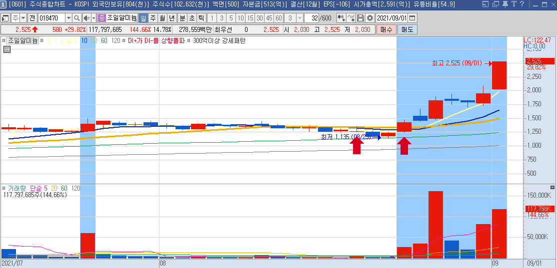
Task: Click the 매수 buy button
Action: tap(386, 30)
